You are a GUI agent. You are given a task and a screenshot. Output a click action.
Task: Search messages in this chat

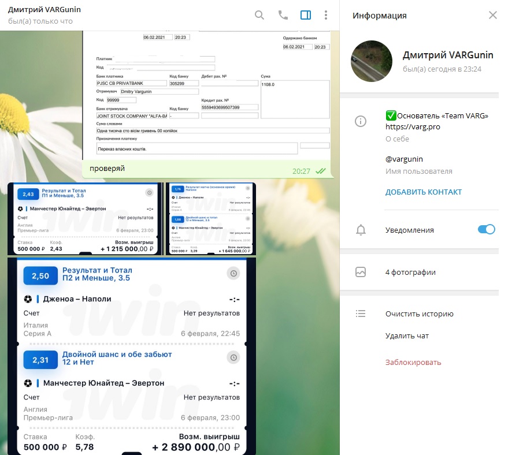[259, 15]
